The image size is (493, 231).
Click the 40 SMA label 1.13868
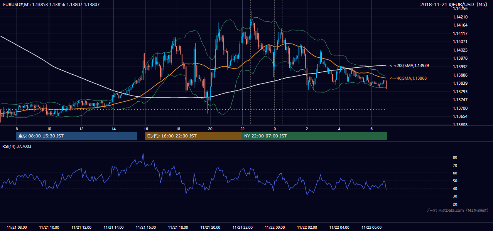(407, 78)
